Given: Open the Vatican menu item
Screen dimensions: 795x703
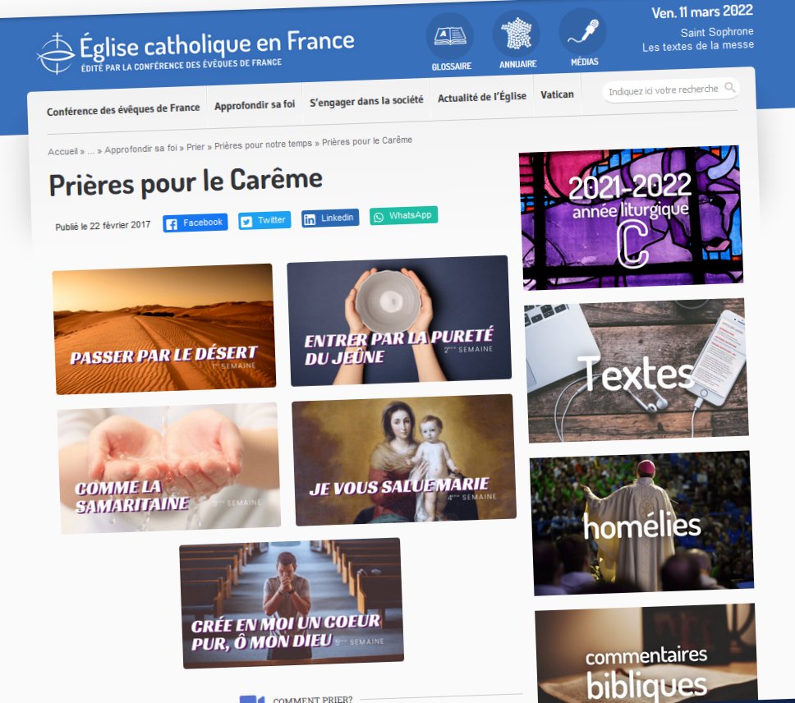Looking at the screenshot, I should 557,94.
